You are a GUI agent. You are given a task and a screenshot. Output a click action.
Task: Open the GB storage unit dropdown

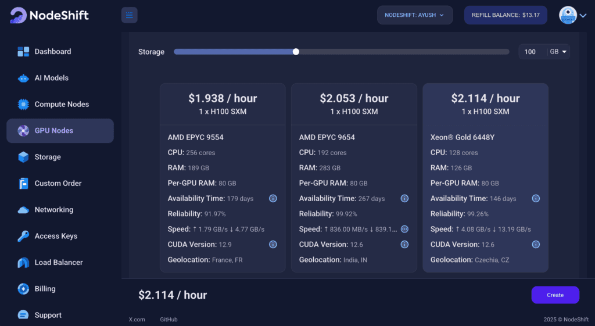coord(558,52)
